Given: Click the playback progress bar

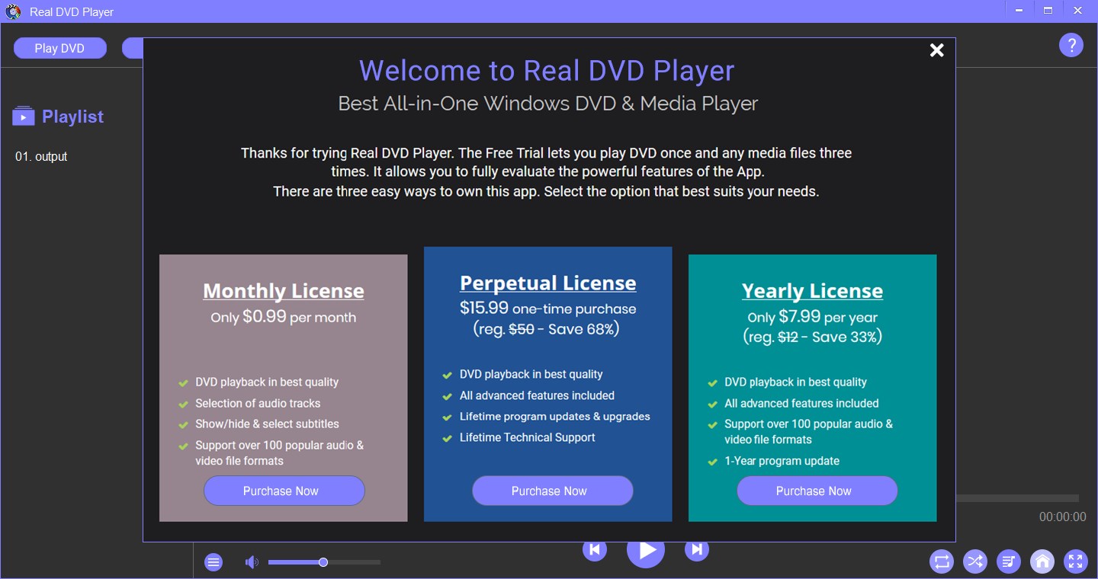Looking at the screenshot, I should tap(1017, 498).
